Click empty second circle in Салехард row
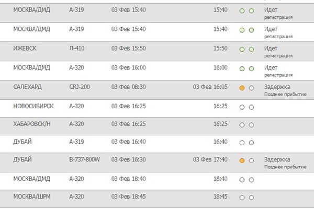This screenshot has height=209, width=314. click(x=251, y=88)
